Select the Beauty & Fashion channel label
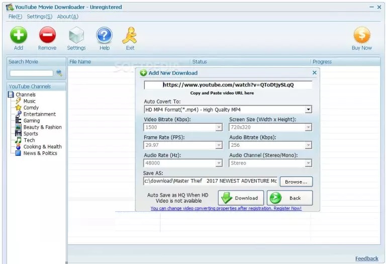386x264 pixels. click(43, 127)
